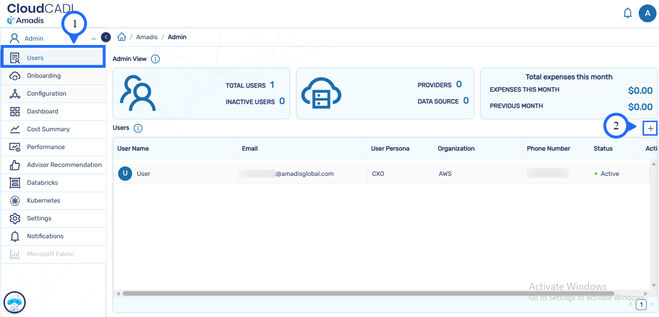Select page 1 in pagination
This screenshot has height=317, width=659.
coord(641,304)
